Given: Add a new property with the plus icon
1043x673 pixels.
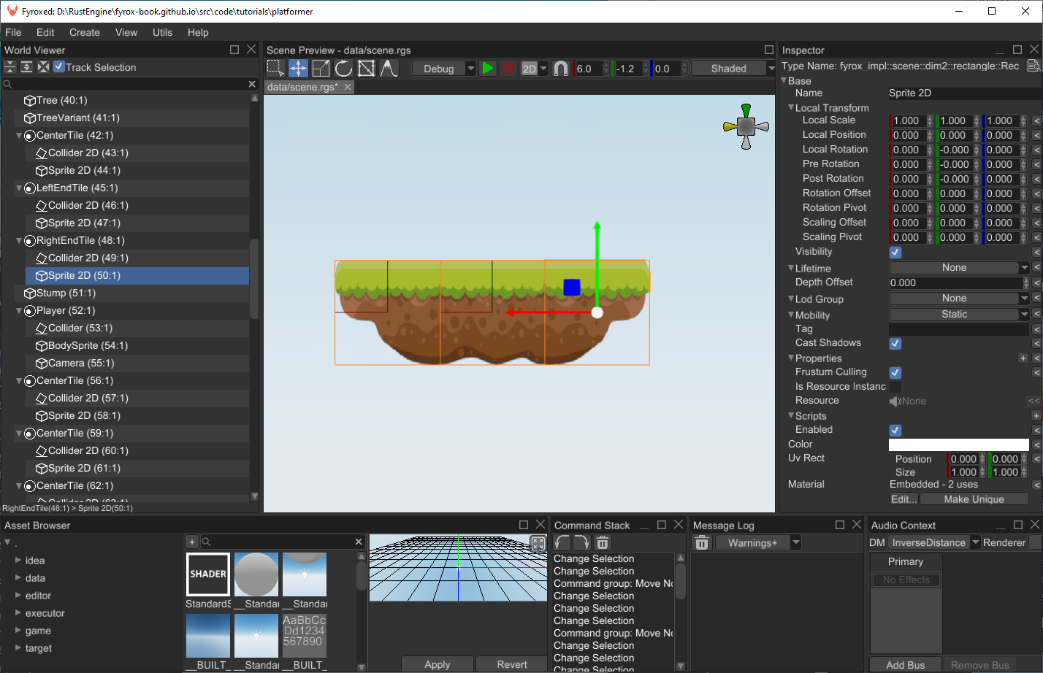Looking at the screenshot, I should click(1023, 358).
